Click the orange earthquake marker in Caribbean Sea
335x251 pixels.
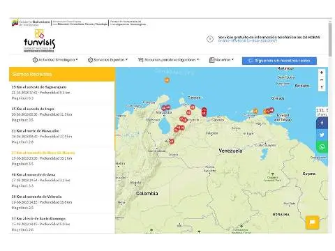(x=167, y=80)
